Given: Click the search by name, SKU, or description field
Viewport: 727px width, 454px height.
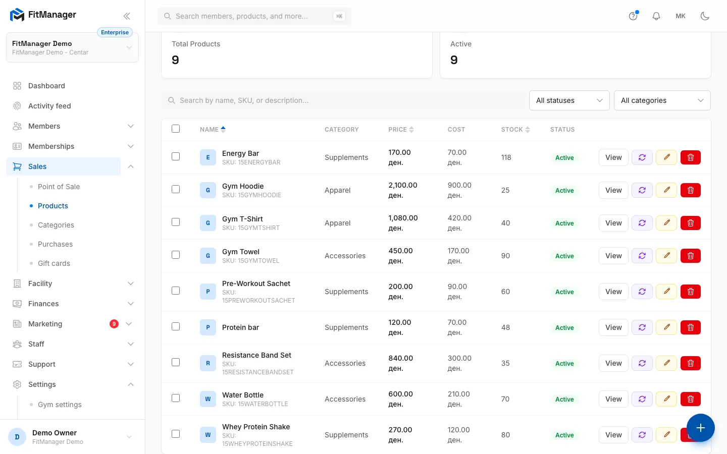Looking at the screenshot, I should tap(343, 100).
